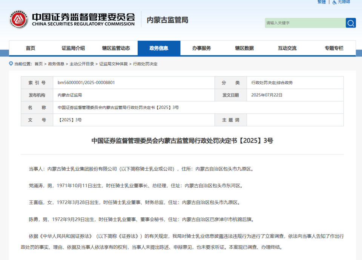Click 行政处罚决定 breadcrumb link

tap(145, 64)
